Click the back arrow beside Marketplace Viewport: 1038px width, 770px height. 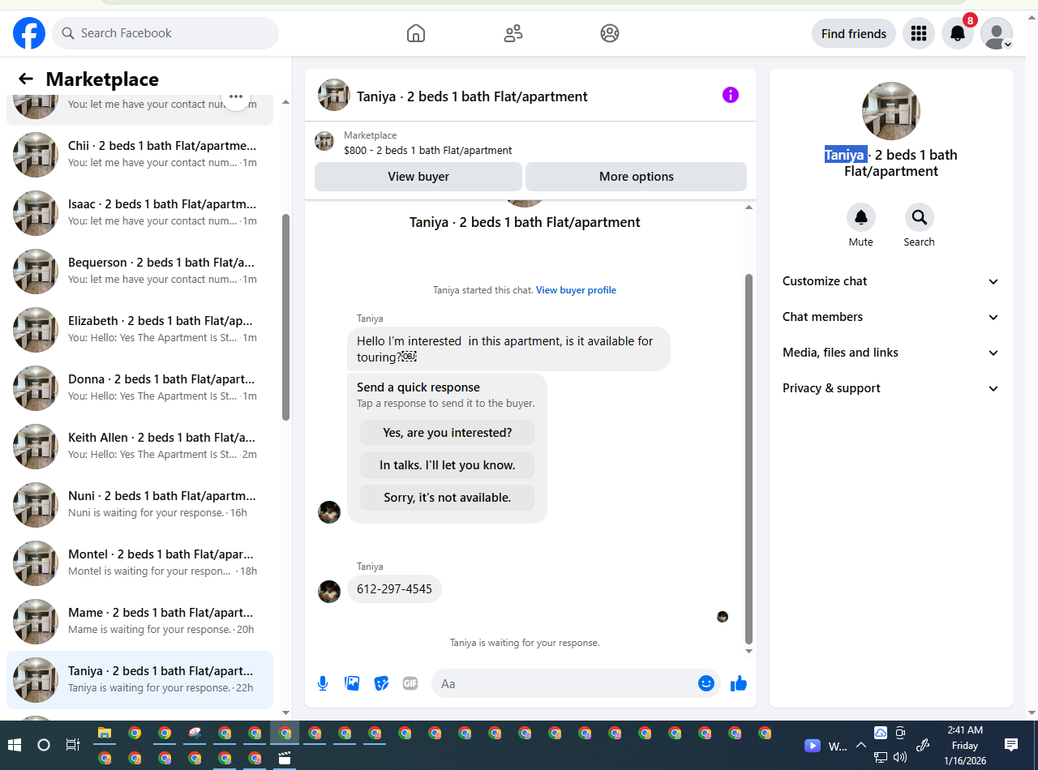26,79
